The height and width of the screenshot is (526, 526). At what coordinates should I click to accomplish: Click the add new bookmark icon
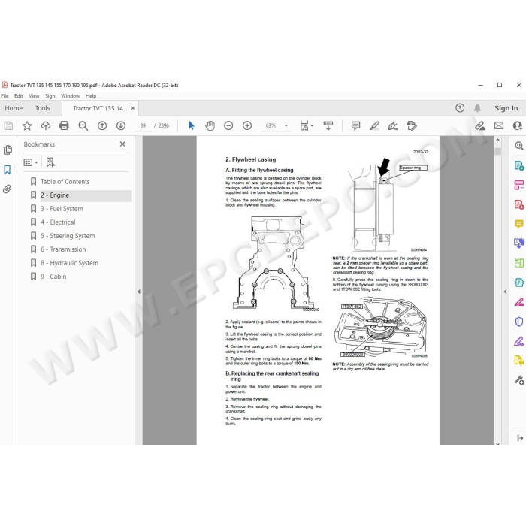click(50, 162)
